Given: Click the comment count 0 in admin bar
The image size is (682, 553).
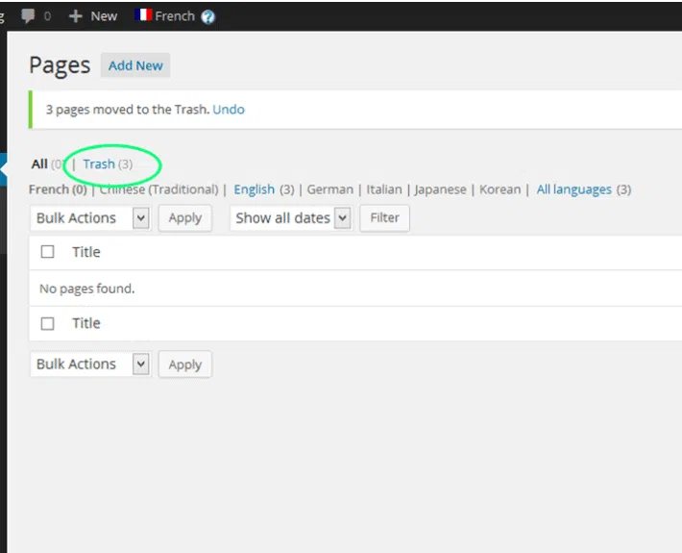Looking at the screenshot, I should point(47,16).
